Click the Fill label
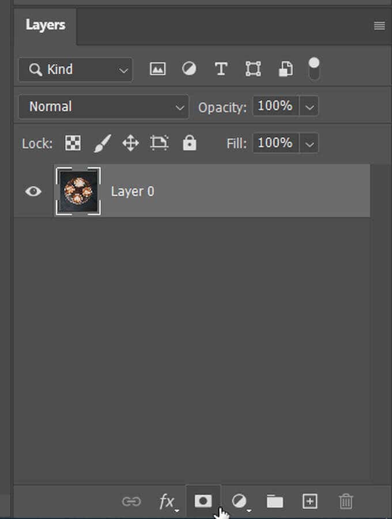 (236, 143)
